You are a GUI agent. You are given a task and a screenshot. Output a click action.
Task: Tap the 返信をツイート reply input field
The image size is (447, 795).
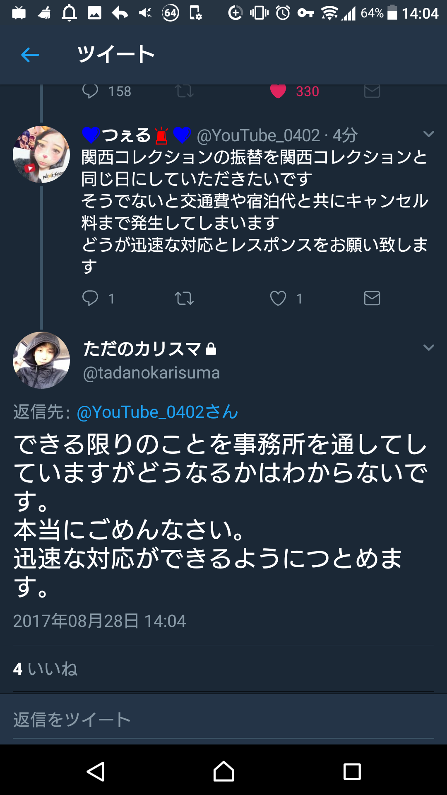pyautogui.click(x=223, y=720)
